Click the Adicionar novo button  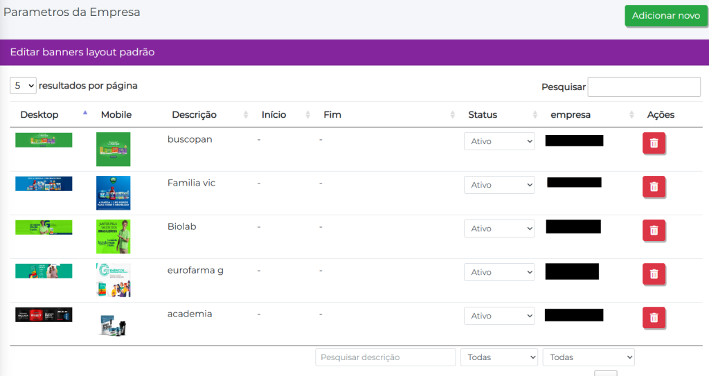pos(665,16)
